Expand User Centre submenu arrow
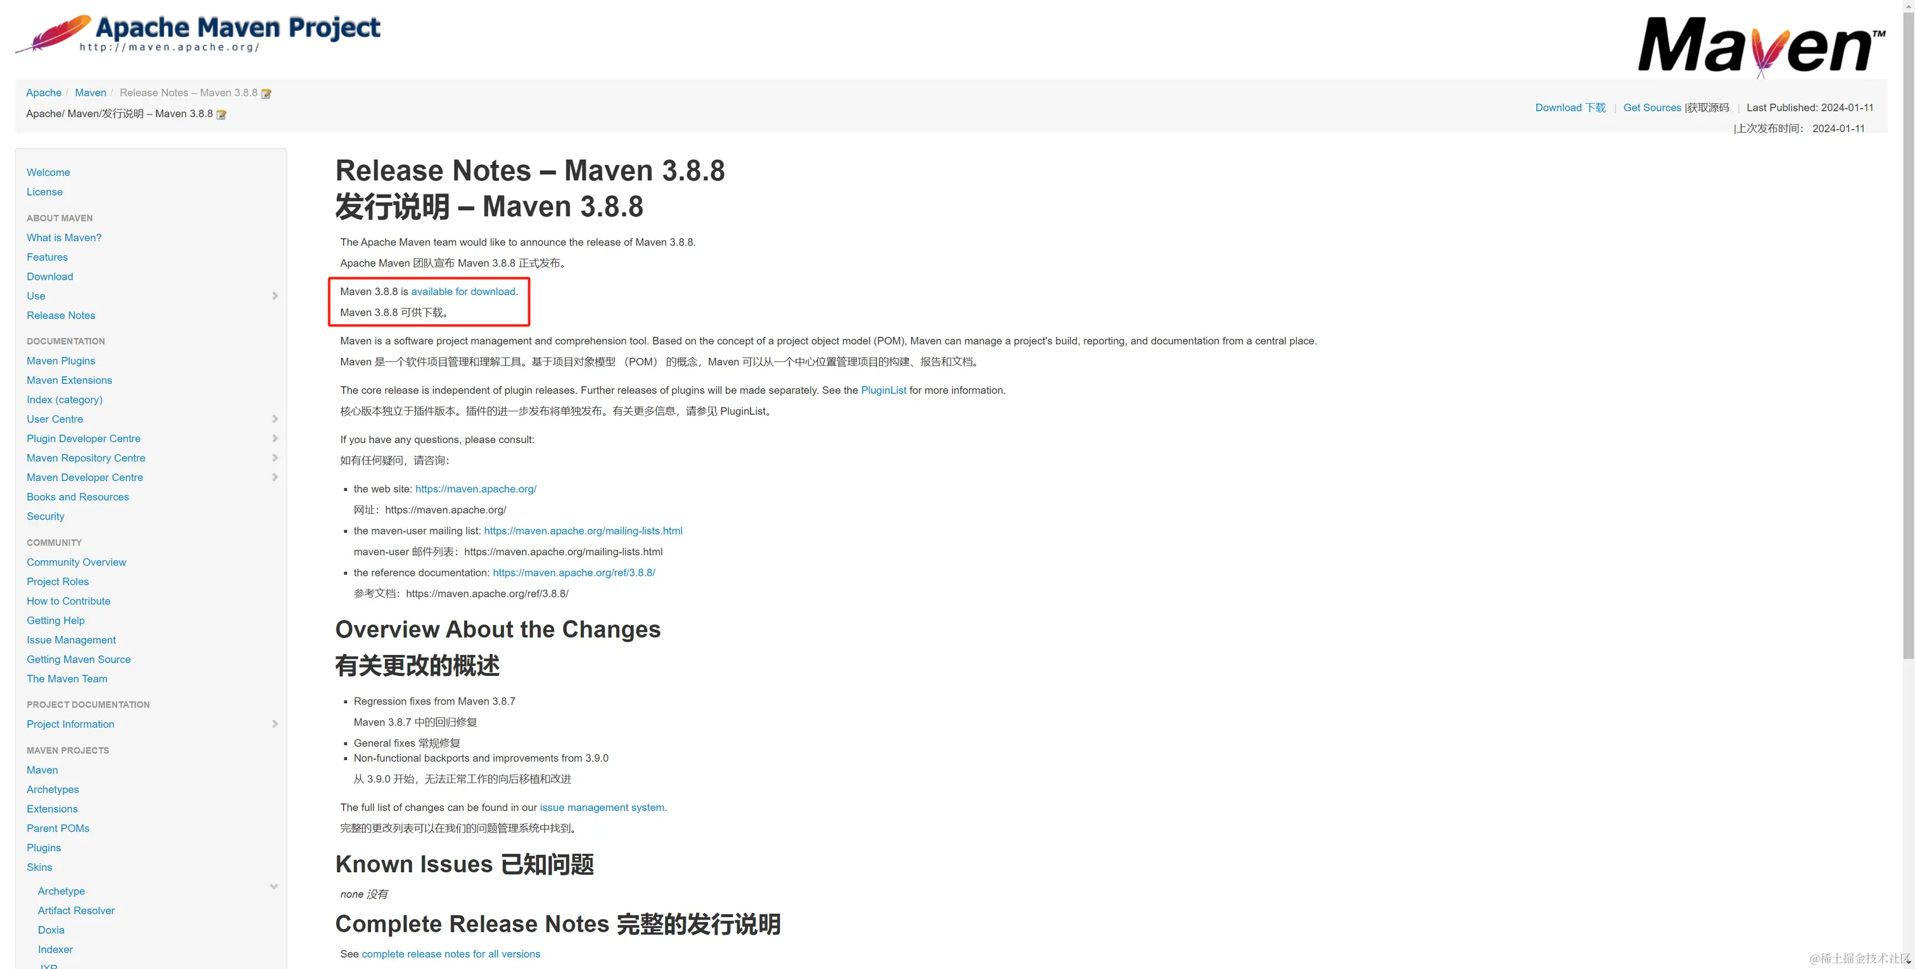This screenshot has width=1915, height=969. (275, 419)
